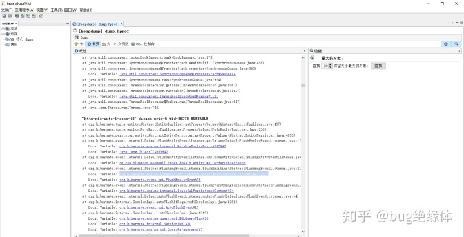Switch to the OQL 控制台 view
The height and width of the screenshot is (237, 464).
click(143, 44)
